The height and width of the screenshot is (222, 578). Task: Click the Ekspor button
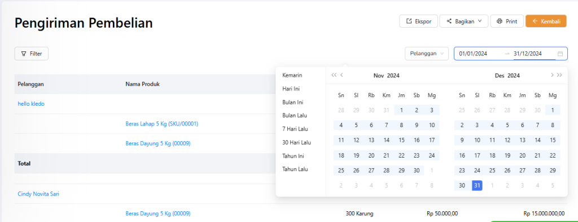[418, 21]
